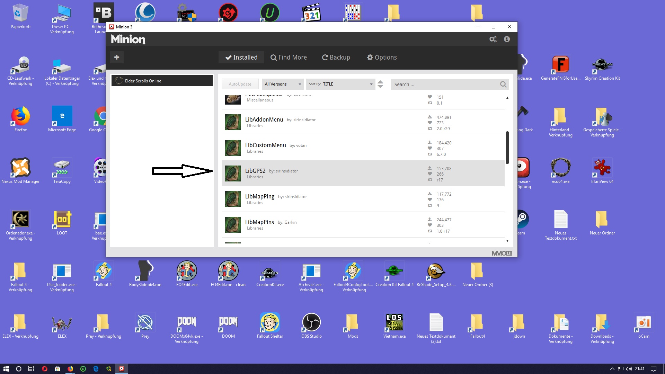Open the Minion settings gear icon
The height and width of the screenshot is (374, 665).
(493, 39)
